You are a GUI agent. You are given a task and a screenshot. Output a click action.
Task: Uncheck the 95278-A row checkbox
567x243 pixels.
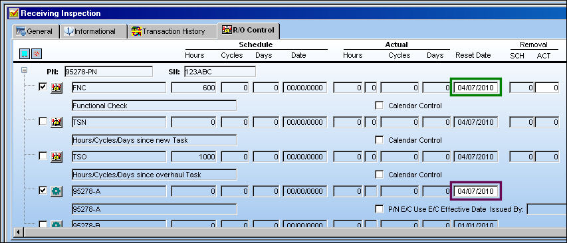[43, 191]
